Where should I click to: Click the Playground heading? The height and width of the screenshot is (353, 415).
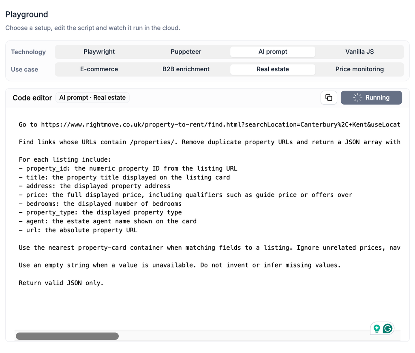pyautogui.click(x=27, y=14)
